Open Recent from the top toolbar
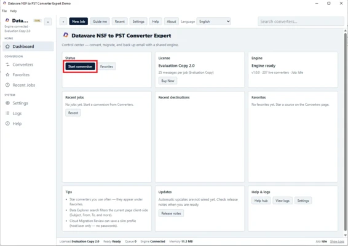This screenshot has height=246, width=348. [x=120, y=22]
